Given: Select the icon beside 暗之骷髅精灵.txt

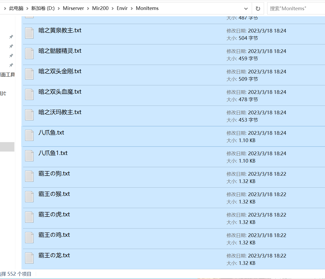Looking at the screenshot, I should tap(29, 53).
